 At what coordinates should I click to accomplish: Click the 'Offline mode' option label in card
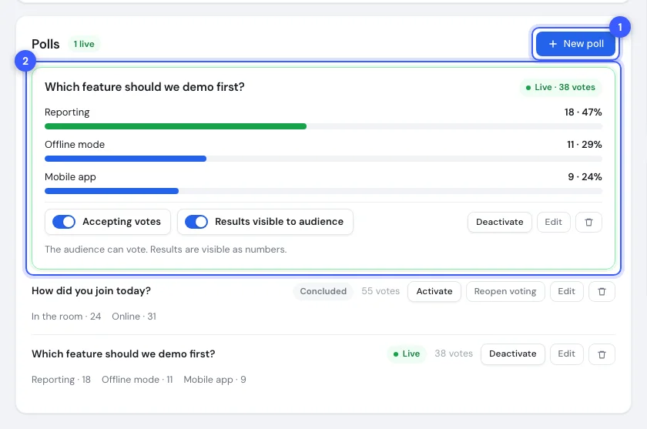[75, 144]
